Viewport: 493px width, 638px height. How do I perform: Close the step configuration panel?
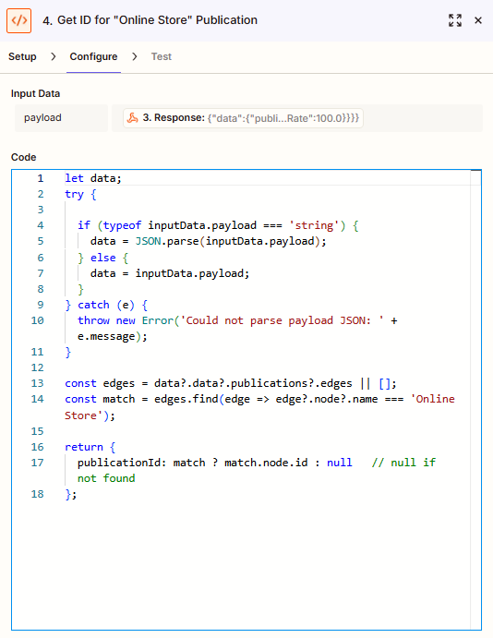pyautogui.click(x=478, y=20)
